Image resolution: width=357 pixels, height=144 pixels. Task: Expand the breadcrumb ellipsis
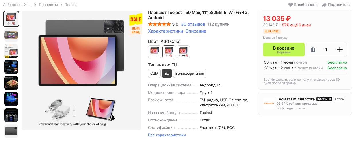30,5
